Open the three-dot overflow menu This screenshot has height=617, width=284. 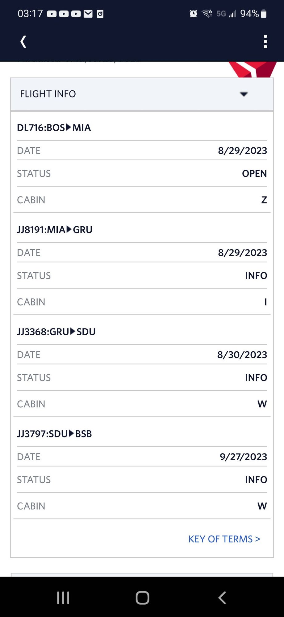(265, 41)
